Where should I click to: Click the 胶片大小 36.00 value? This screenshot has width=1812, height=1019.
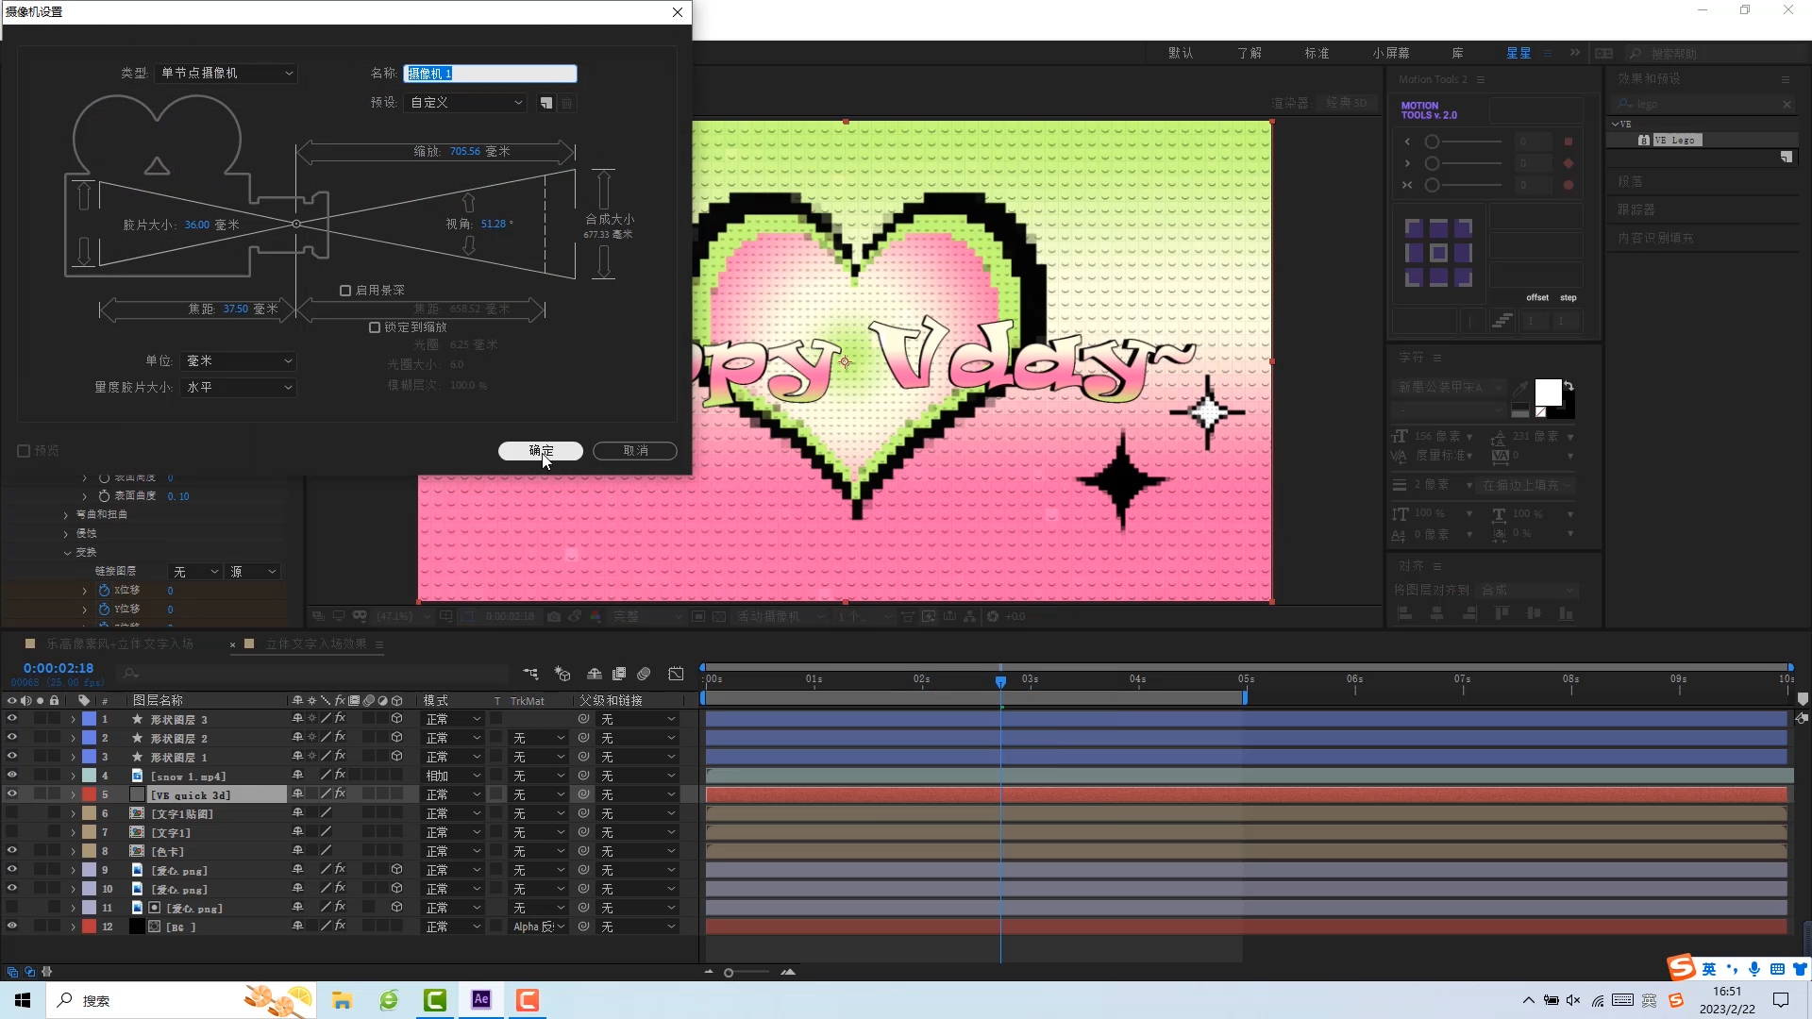[x=197, y=225]
